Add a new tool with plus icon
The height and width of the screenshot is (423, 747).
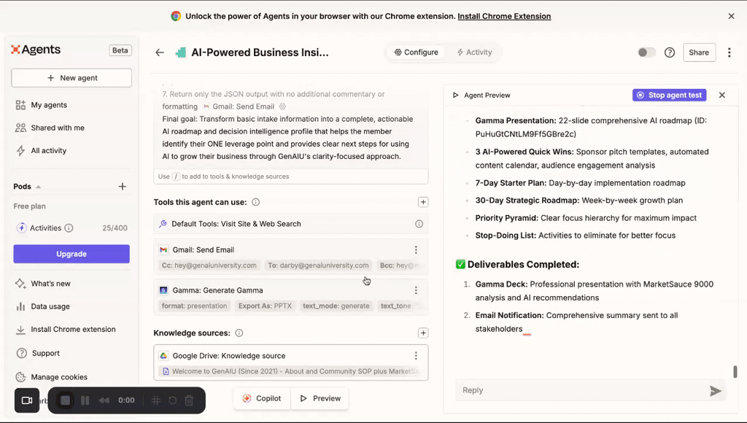click(423, 202)
